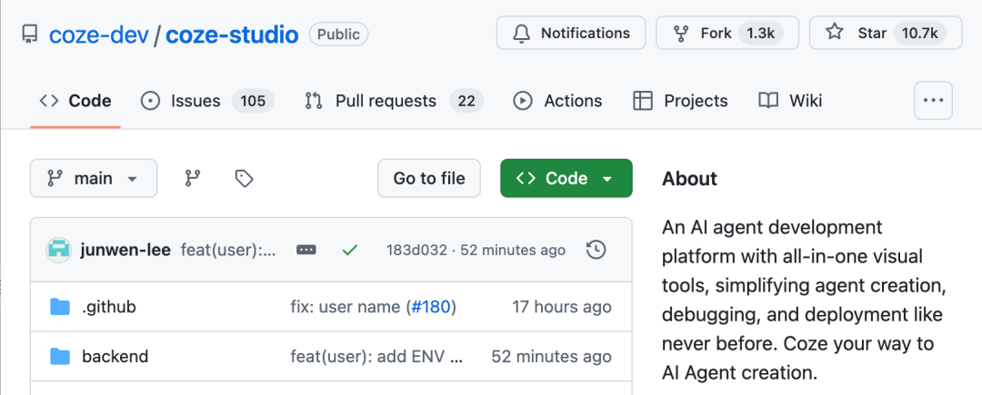Click the star icon in Star button
Screen dimensions: 982x395
834,33
